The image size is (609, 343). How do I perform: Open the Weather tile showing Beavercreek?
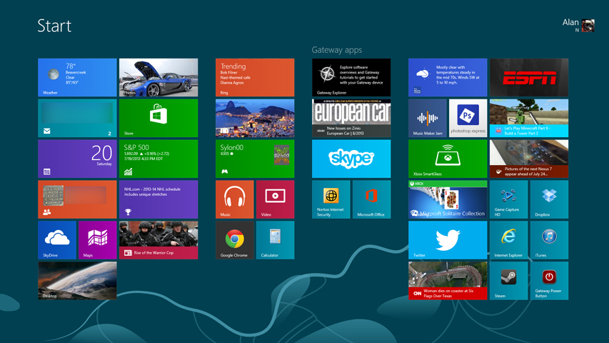77,77
